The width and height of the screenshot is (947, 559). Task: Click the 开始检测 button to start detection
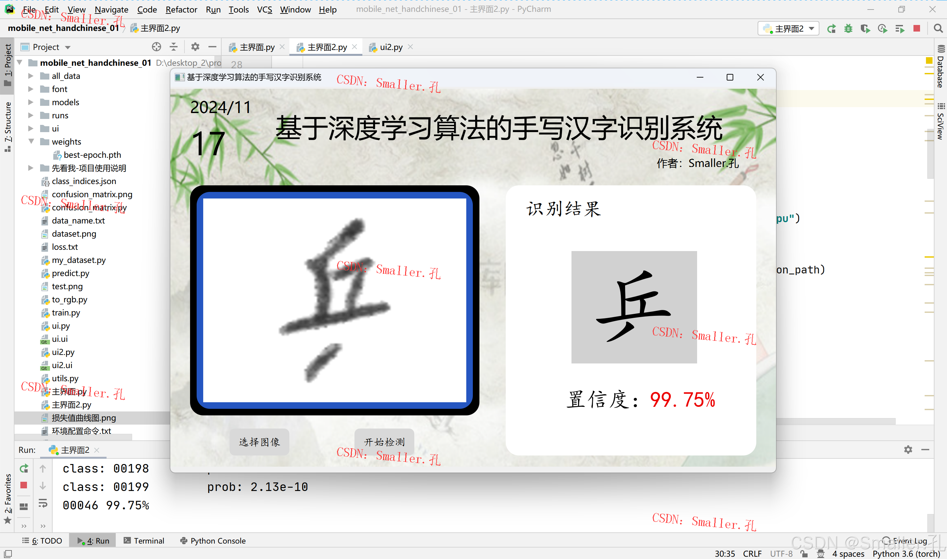coord(384,441)
